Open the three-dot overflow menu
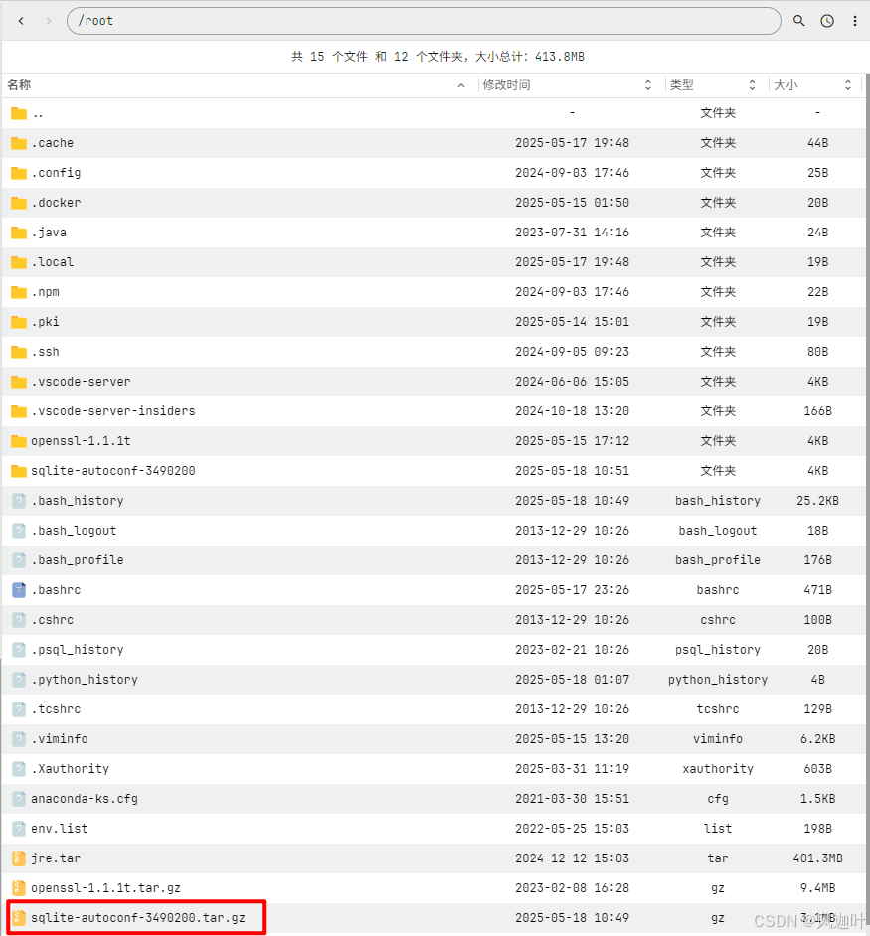This screenshot has width=870, height=936. (855, 20)
